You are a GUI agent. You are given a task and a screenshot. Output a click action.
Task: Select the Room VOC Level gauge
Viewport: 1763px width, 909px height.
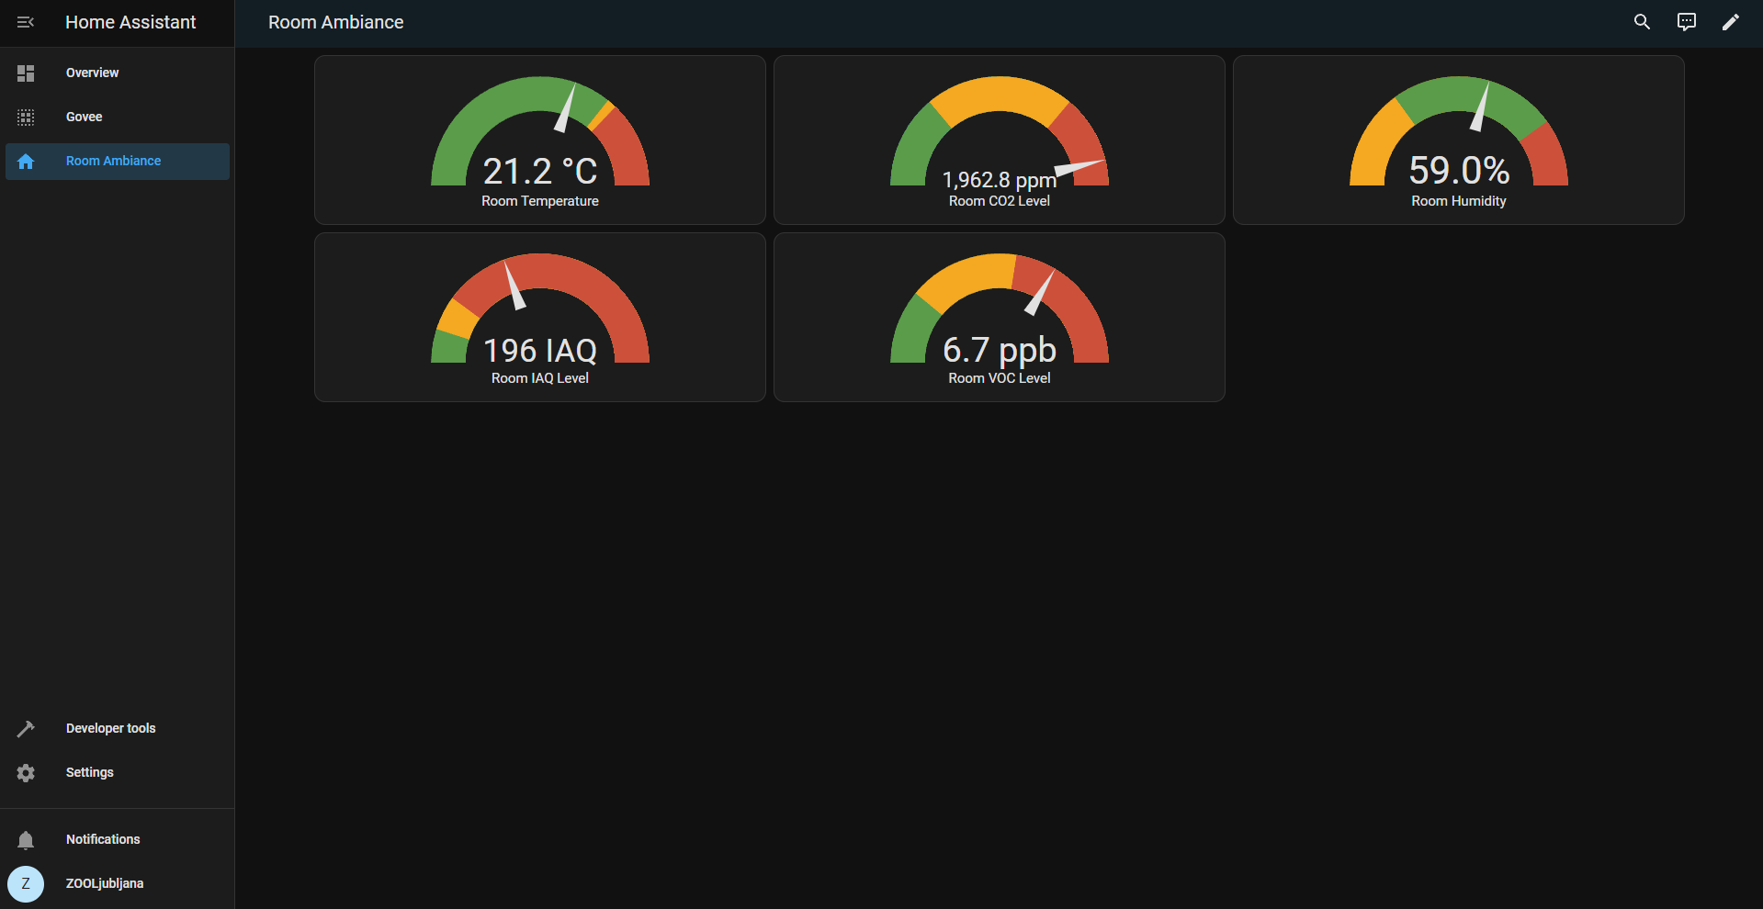pyautogui.click(x=999, y=318)
